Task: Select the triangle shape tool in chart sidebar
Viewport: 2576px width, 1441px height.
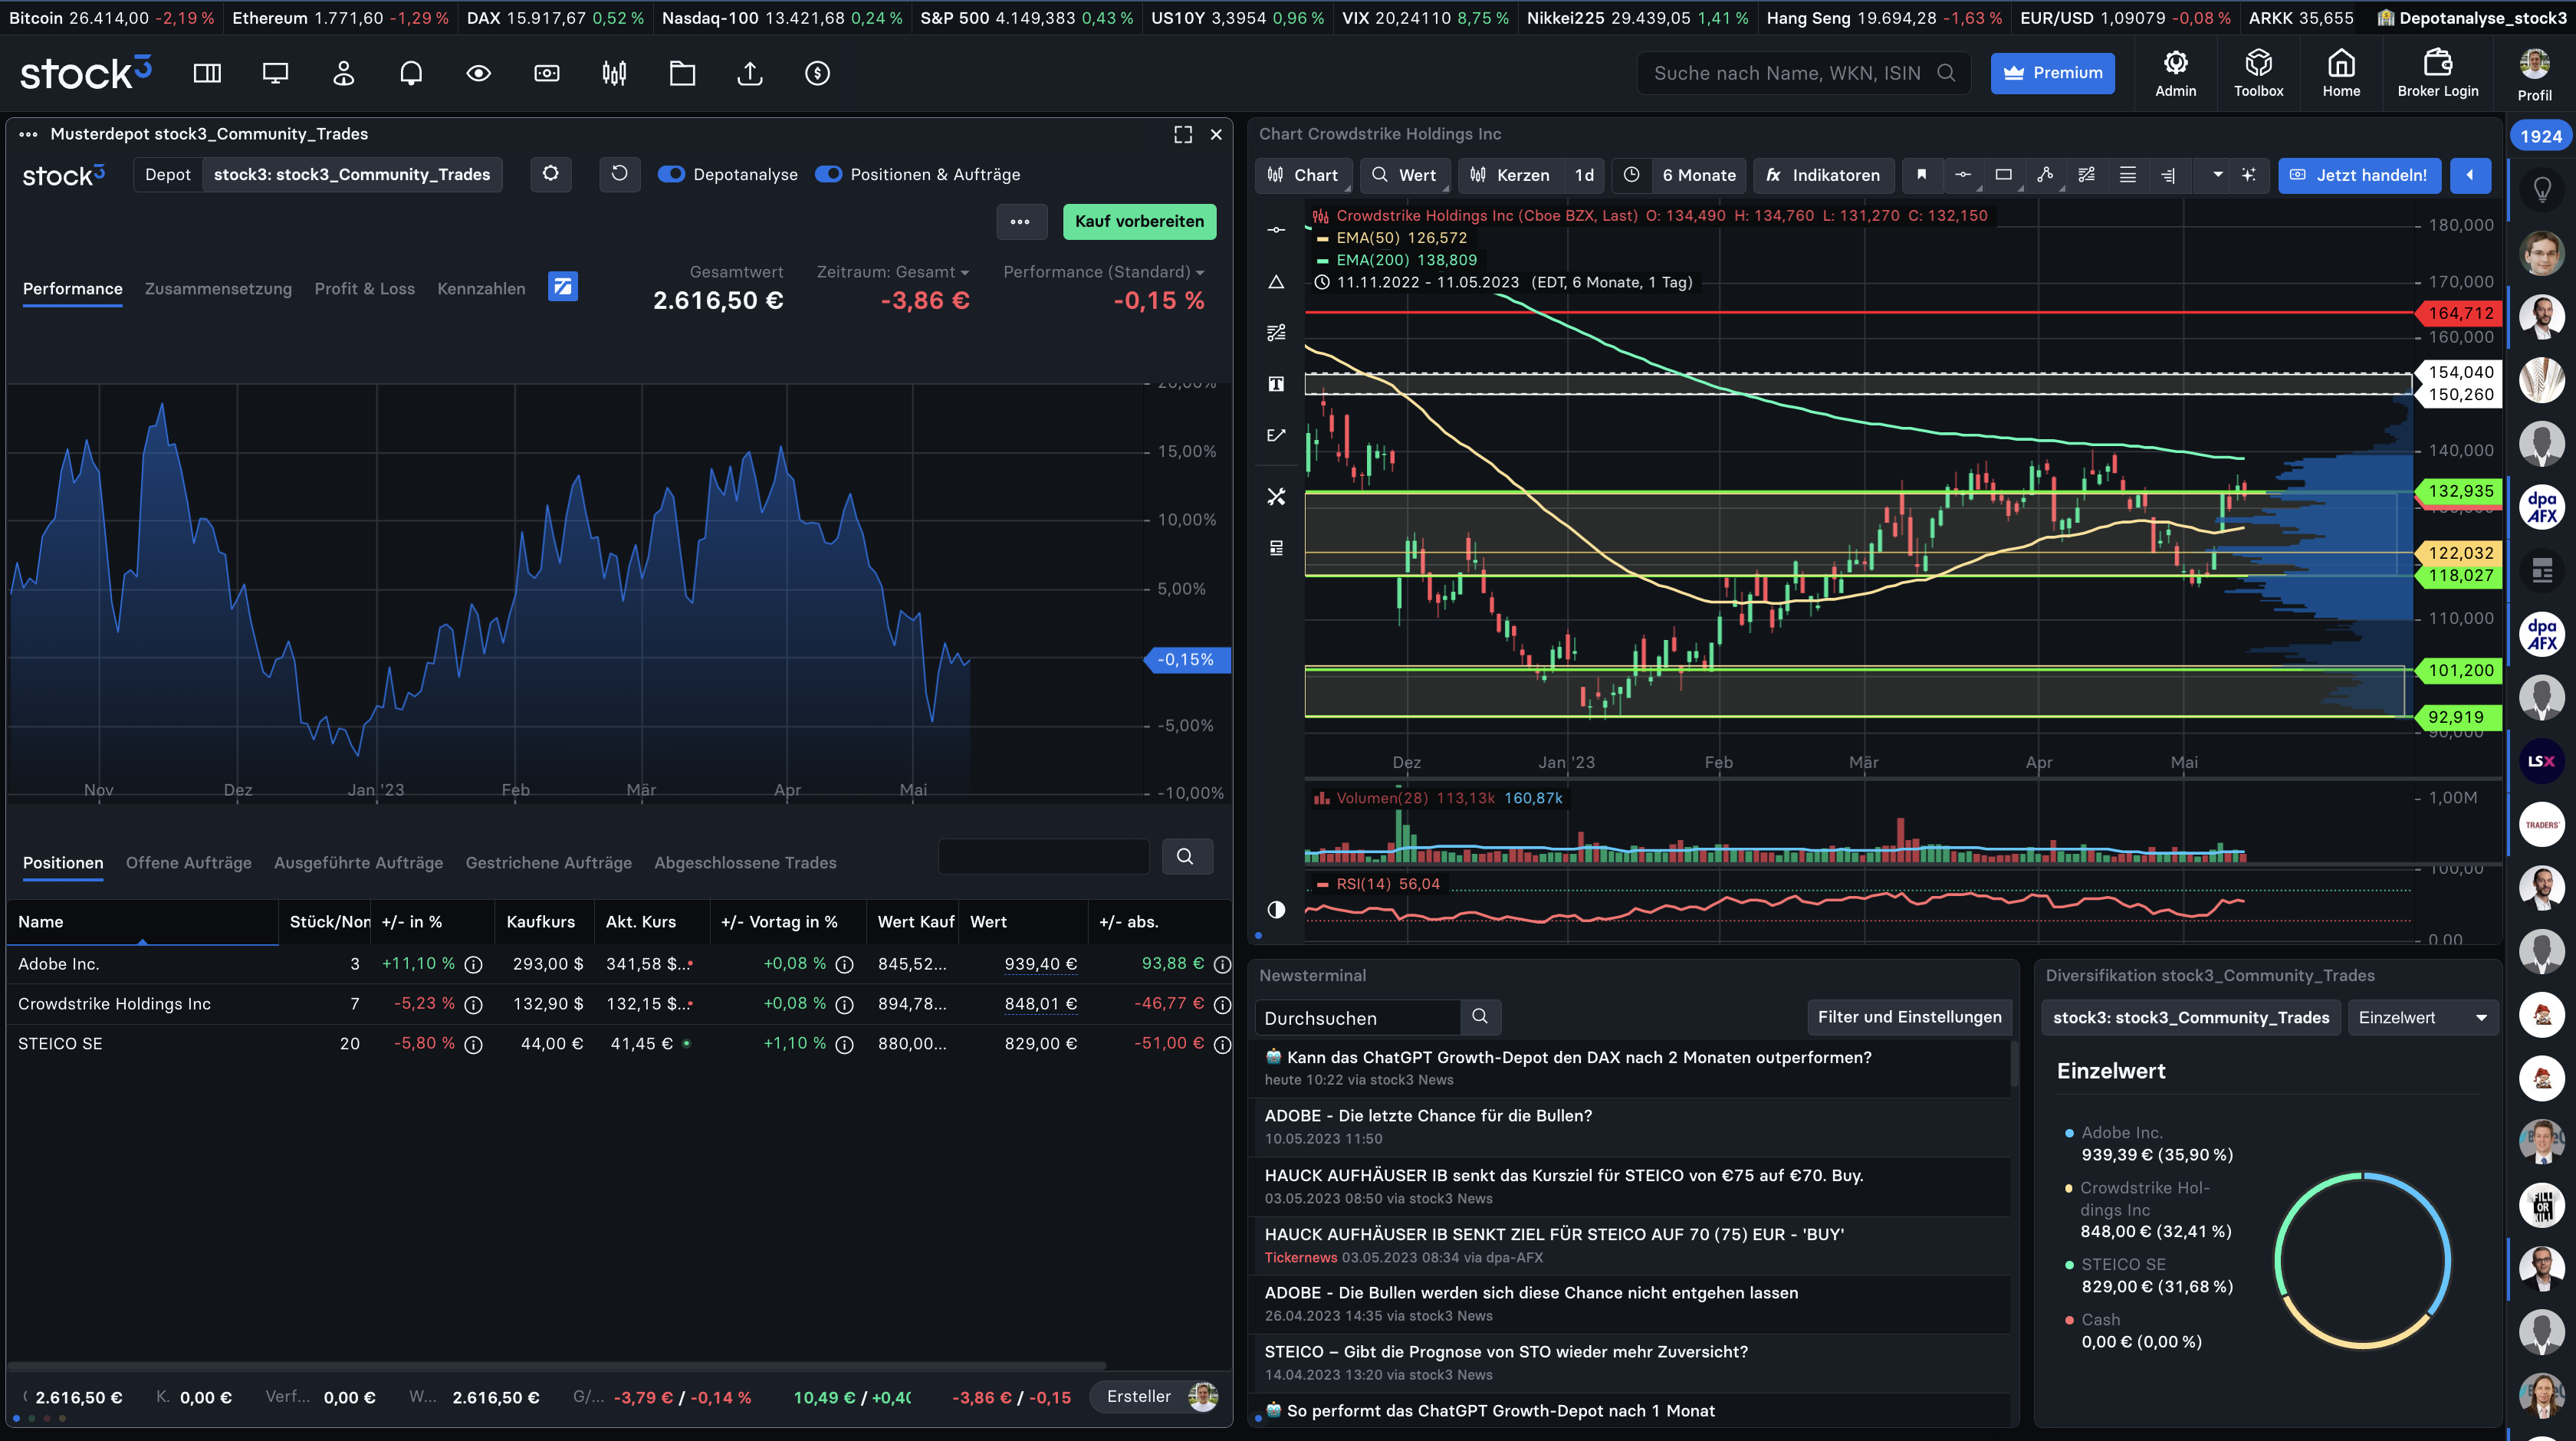Action: [1276, 282]
